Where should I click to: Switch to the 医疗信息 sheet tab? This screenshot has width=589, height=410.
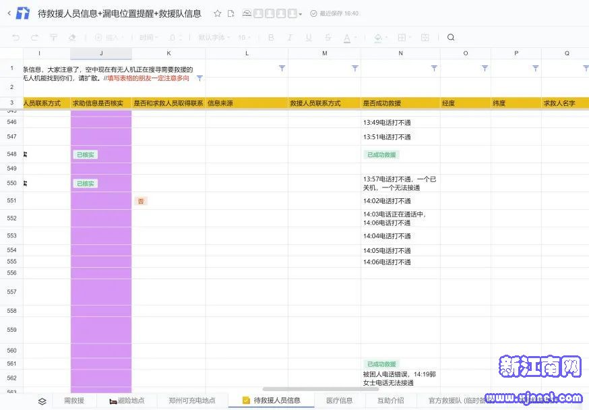(340, 401)
